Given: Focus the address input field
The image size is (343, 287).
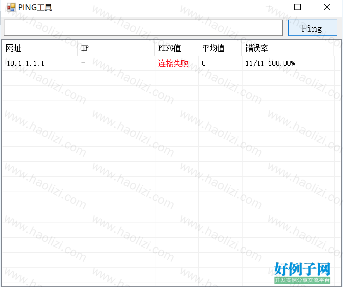Looking at the screenshot, I should click(x=143, y=28).
